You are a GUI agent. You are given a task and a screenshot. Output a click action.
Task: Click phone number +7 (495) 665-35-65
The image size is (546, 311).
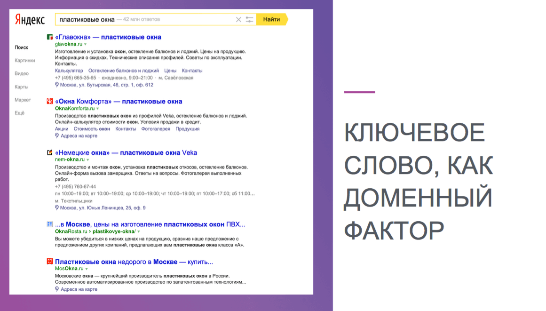click(x=76, y=78)
